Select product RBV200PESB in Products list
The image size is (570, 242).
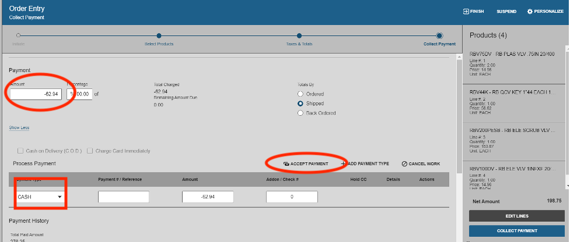pyautogui.click(x=513, y=141)
